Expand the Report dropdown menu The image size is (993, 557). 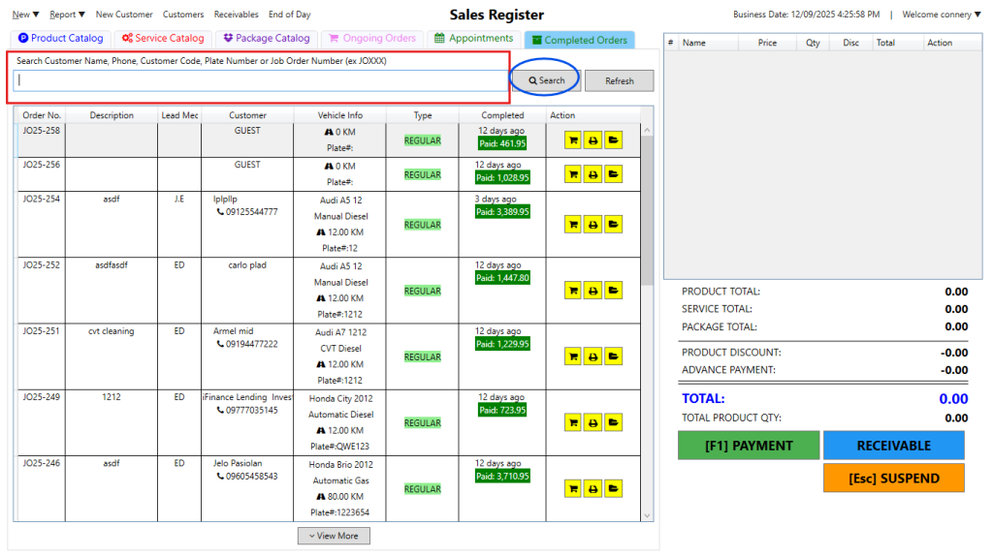pyautogui.click(x=67, y=15)
